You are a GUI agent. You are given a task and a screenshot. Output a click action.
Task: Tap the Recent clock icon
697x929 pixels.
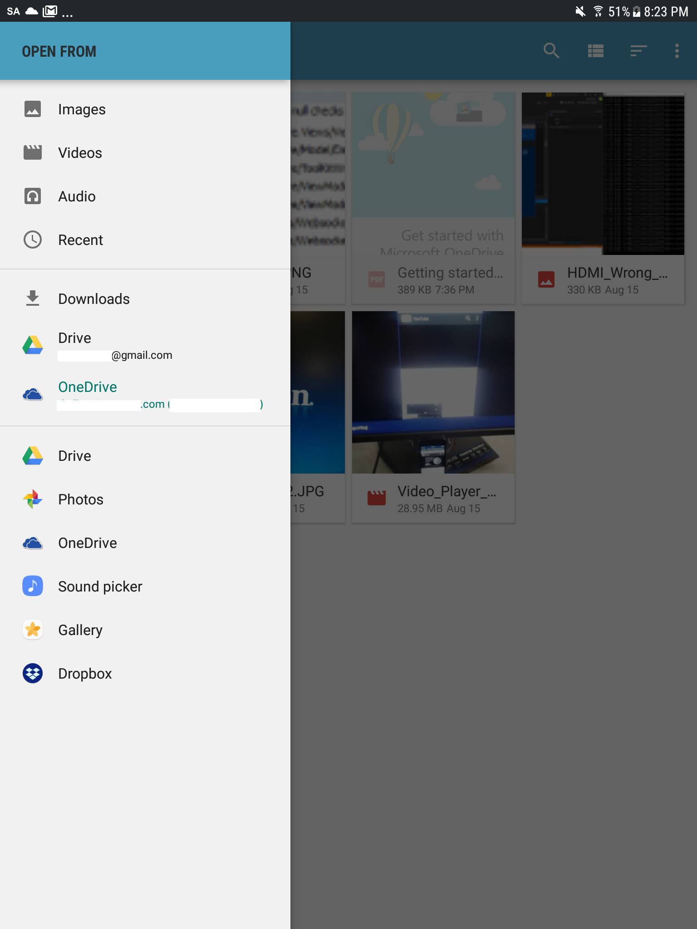click(33, 240)
